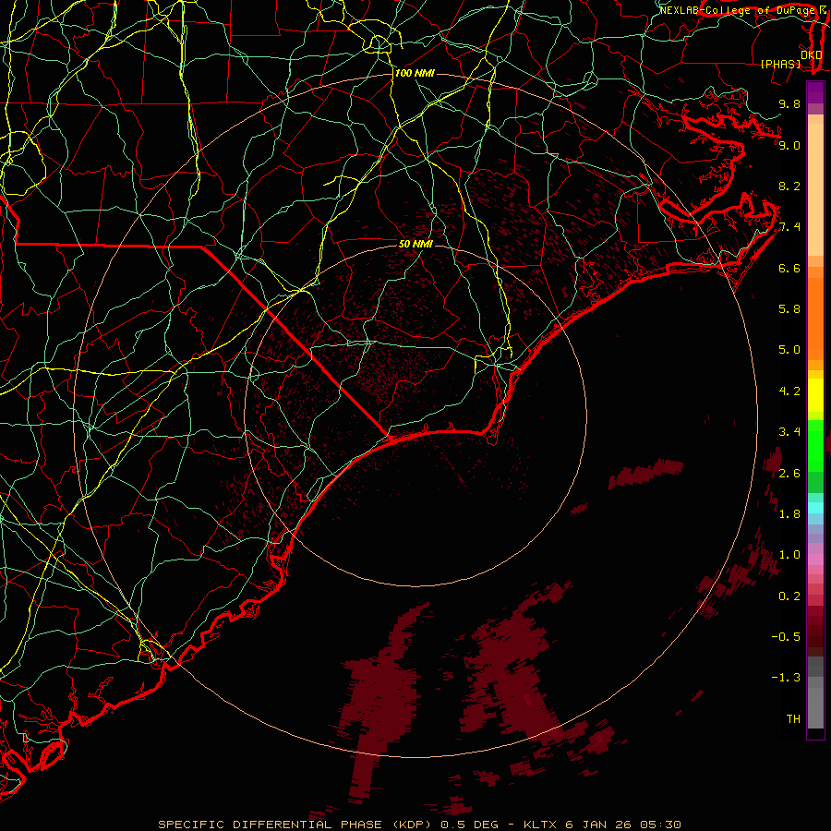This screenshot has height=831, width=831.
Task: Click the "100 NMI" range ring label
Action: click(x=415, y=73)
